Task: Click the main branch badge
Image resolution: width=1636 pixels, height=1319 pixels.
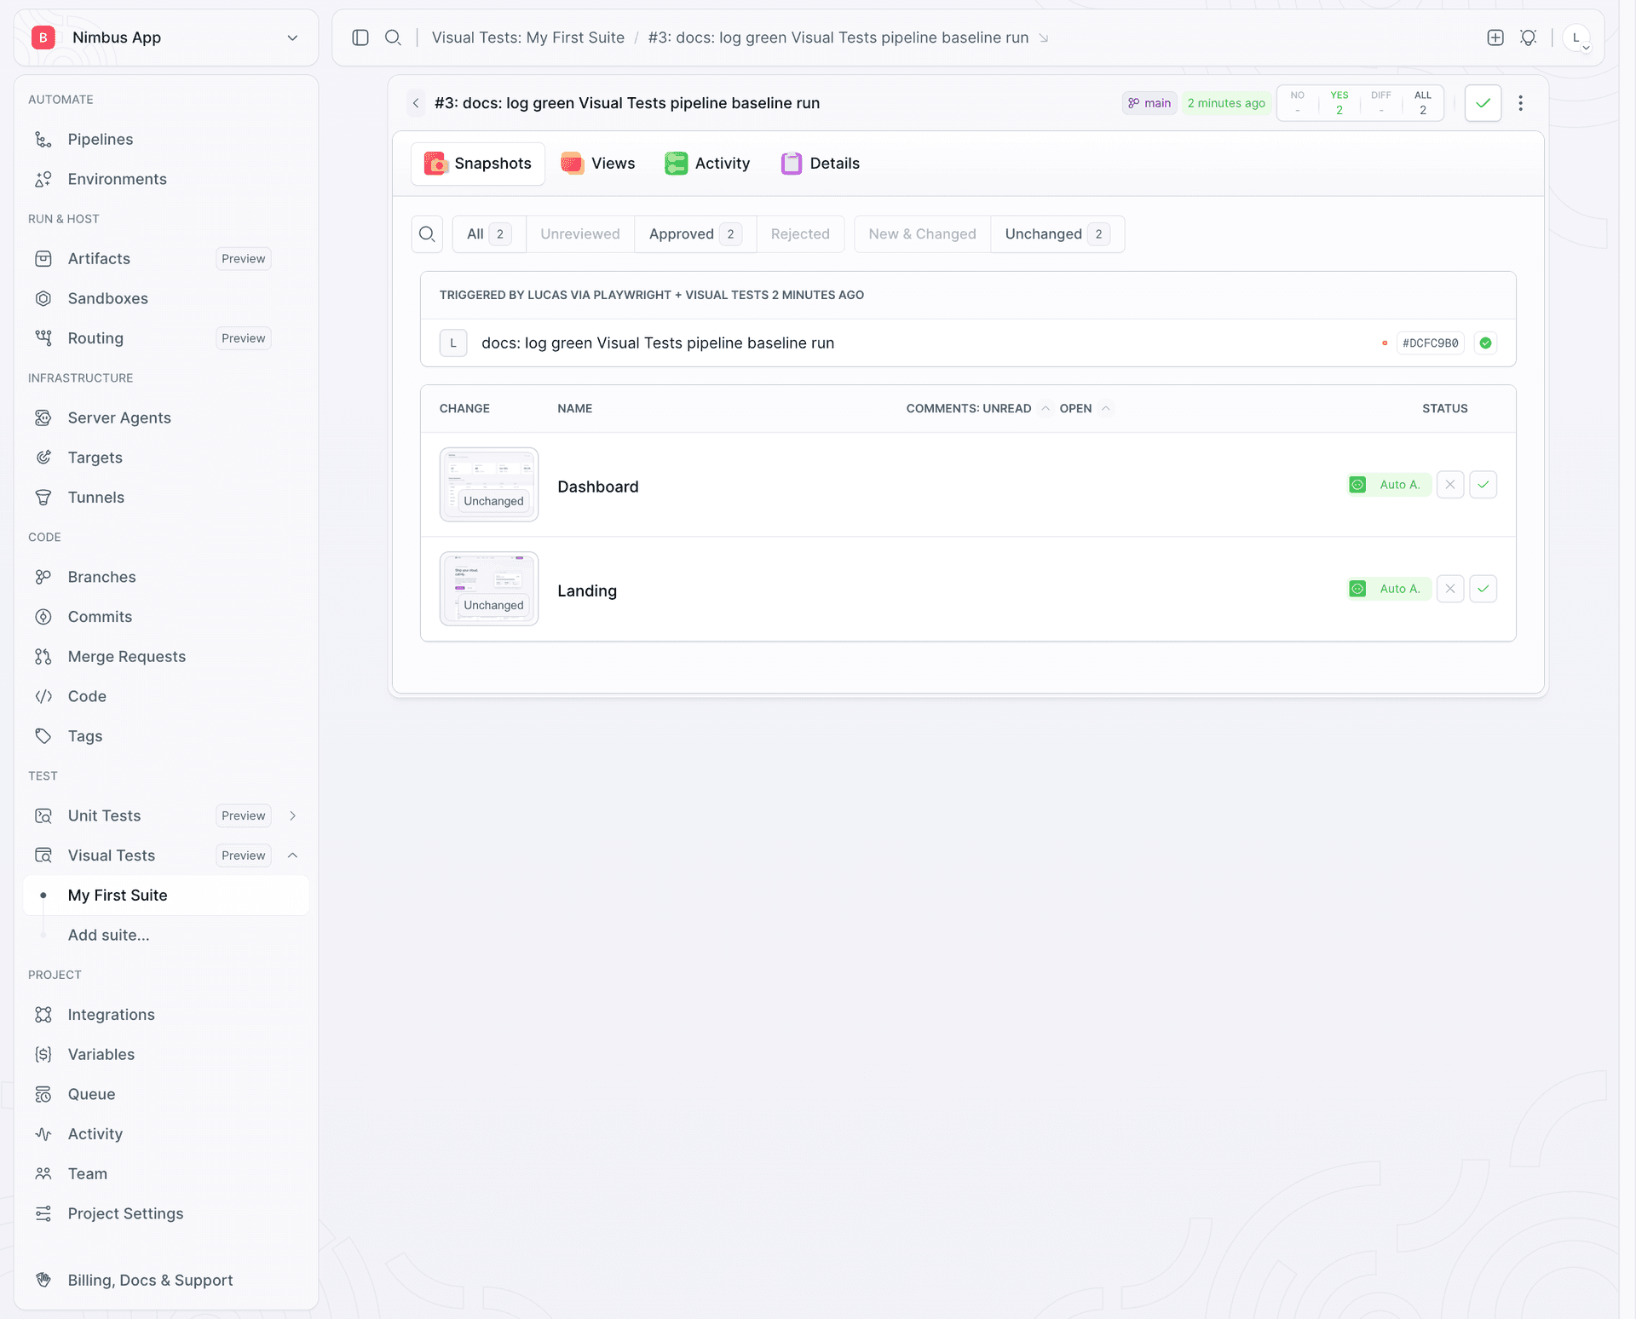Action: tap(1149, 103)
